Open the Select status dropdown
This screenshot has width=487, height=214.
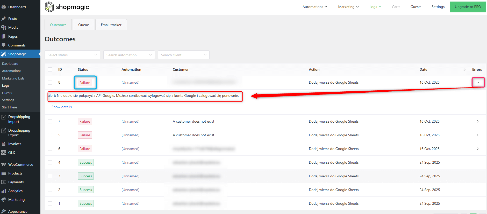72,55
